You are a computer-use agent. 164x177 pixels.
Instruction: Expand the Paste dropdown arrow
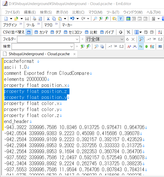(65, 19)
